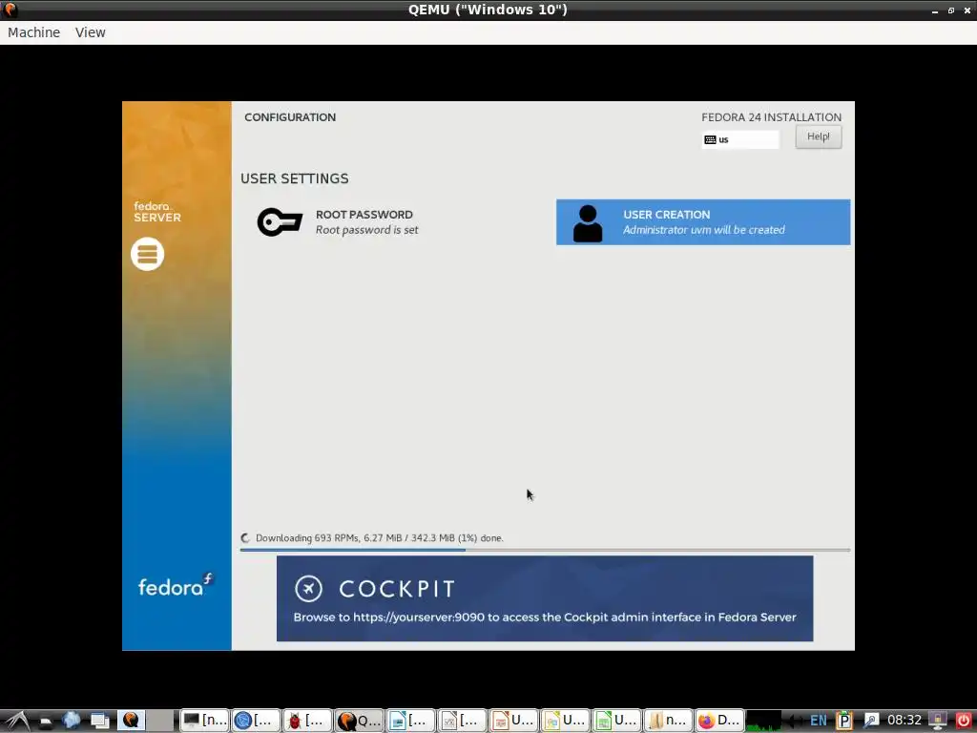Click the CONFIGURATION heading
Image resolution: width=977 pixels, height=733 pixels.
pyautogui.click(x=290, y=117)
